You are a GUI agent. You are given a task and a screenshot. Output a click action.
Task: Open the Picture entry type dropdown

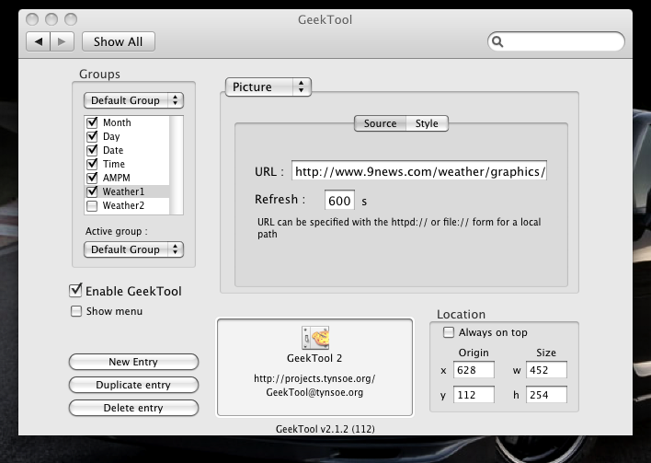[x=268, y=87]
